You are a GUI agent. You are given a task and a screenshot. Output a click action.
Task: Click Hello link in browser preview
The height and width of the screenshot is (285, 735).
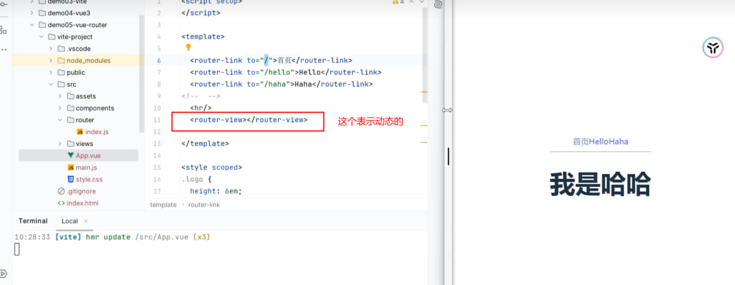click(598, 142)
